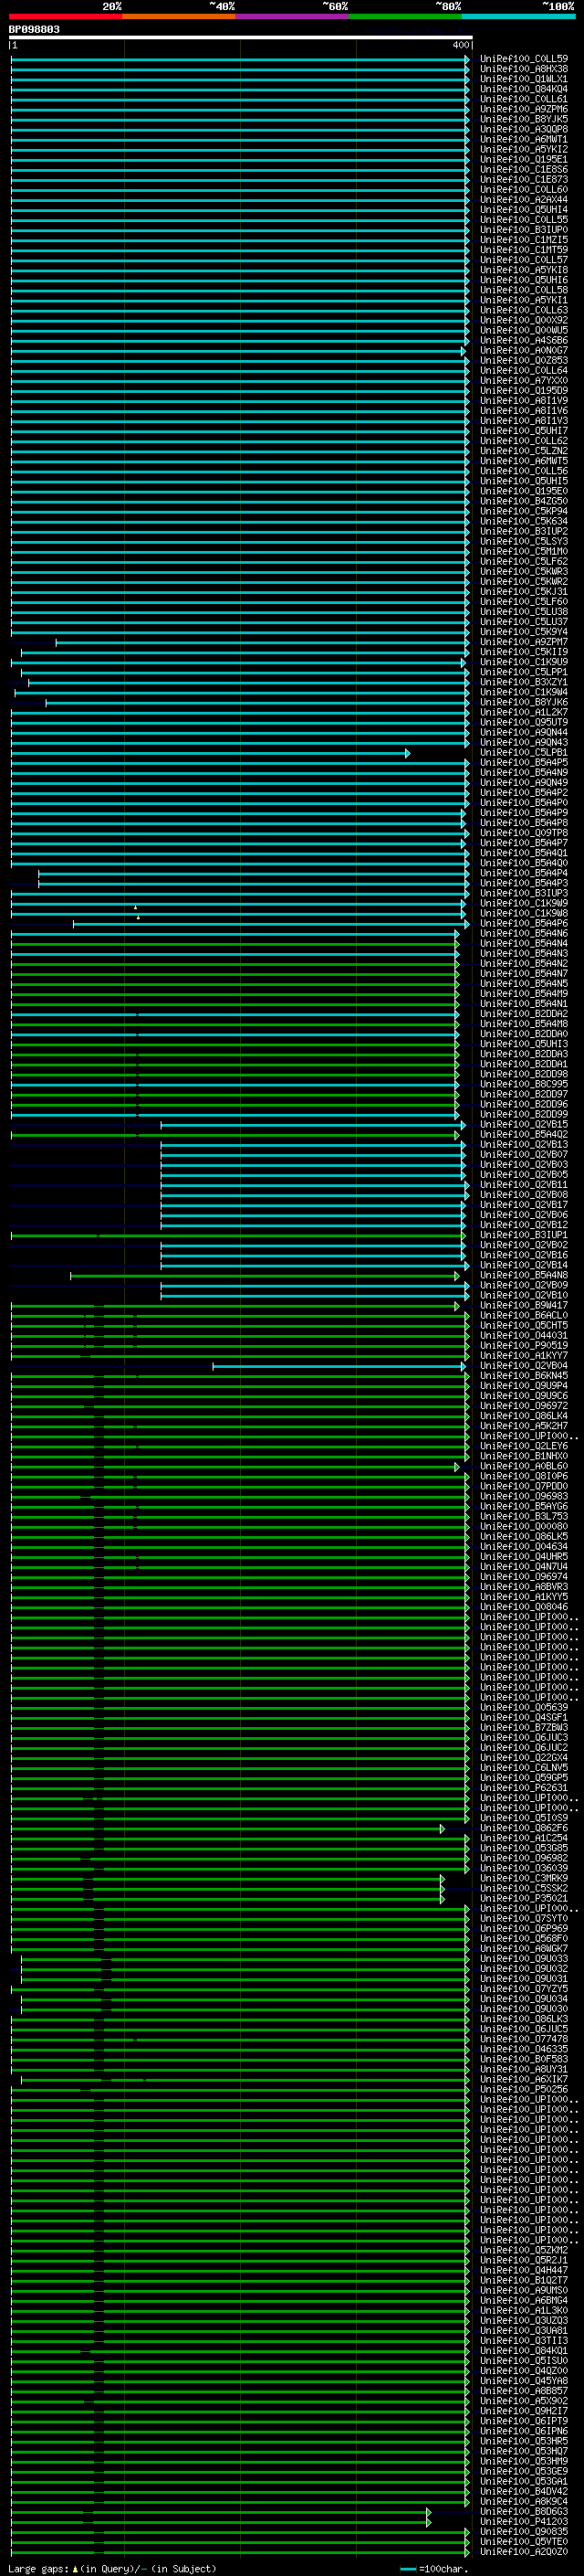Click the cyan ~100% identity legend segment
Viewport: 584px width, 2576px height.
(519, 16)
